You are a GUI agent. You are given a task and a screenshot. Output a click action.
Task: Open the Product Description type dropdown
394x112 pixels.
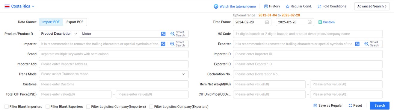pyautogui.click(x=59, y=34)
